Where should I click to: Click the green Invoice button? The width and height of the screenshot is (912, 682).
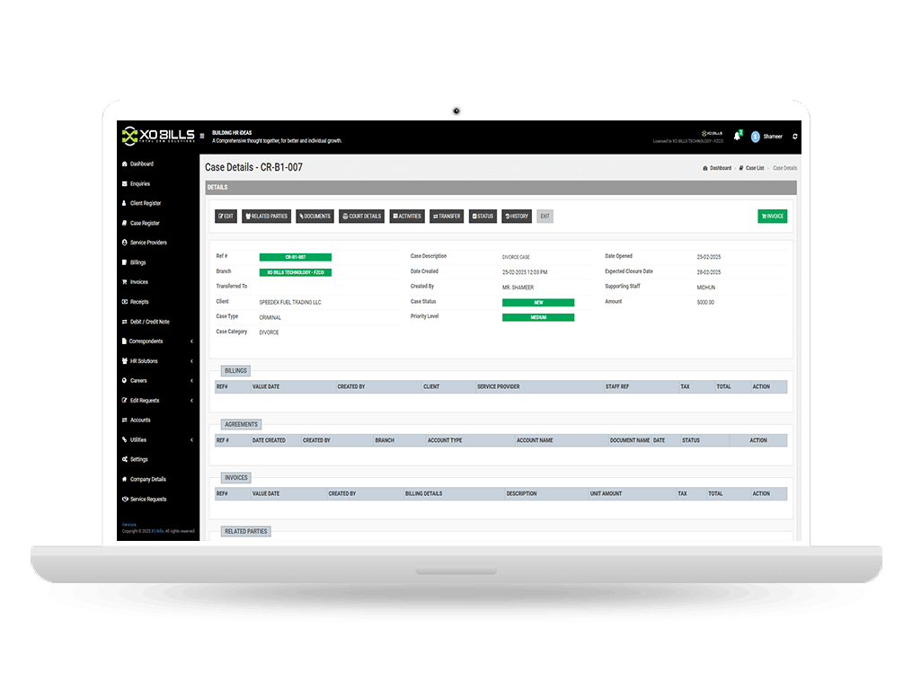(x=772, y=217)
